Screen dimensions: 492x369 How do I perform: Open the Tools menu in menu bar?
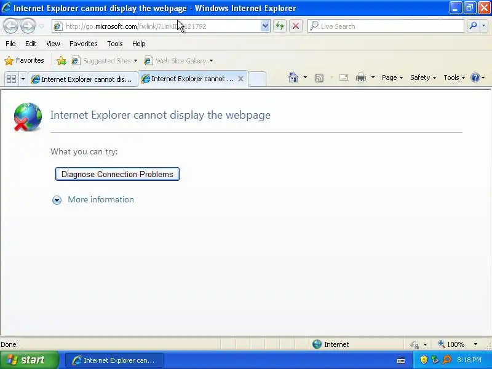115,44
